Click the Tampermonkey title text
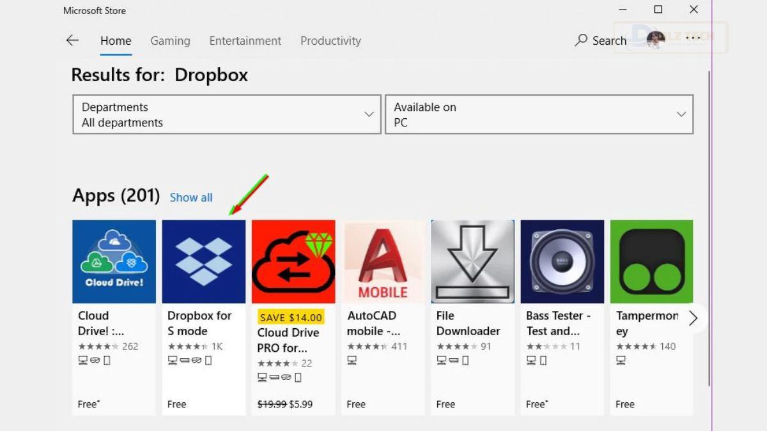Image resolution: width=767 pixels, height=431 pixels. pyautogui.click(x=647, y=323)
